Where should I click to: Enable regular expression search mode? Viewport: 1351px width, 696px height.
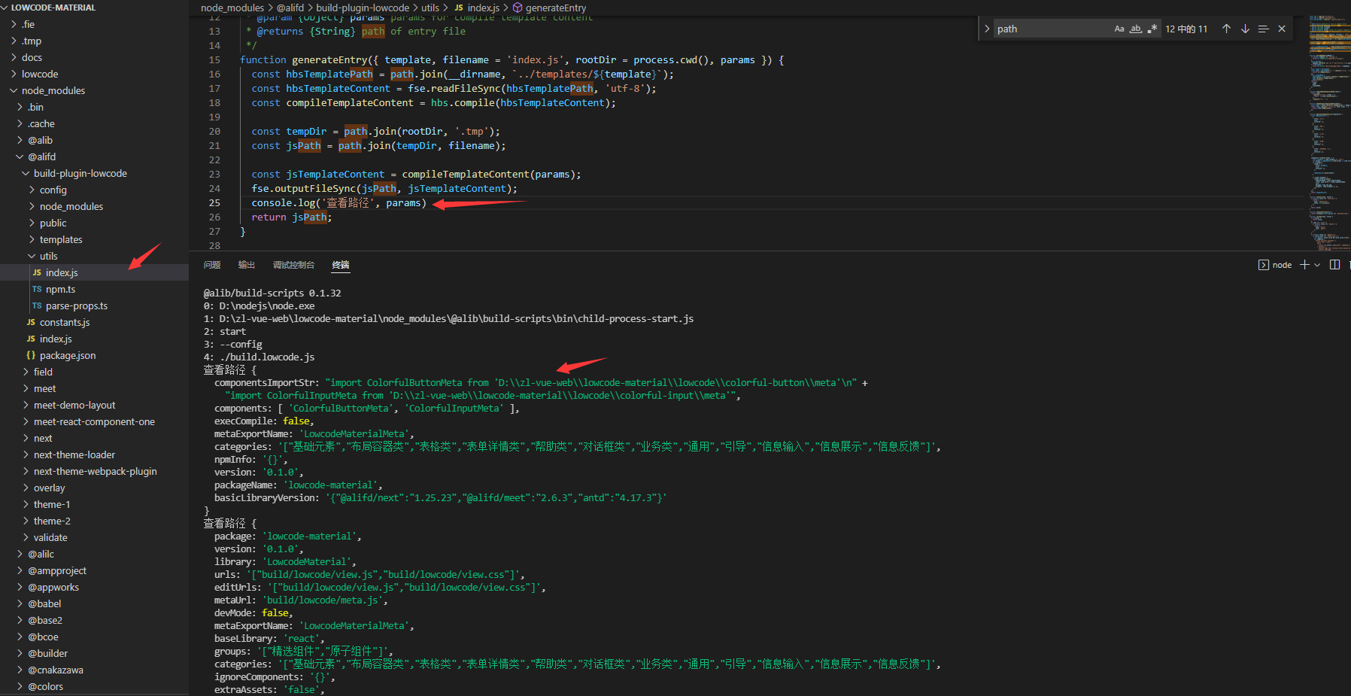pyautogui.click(x=1152, y=28)
